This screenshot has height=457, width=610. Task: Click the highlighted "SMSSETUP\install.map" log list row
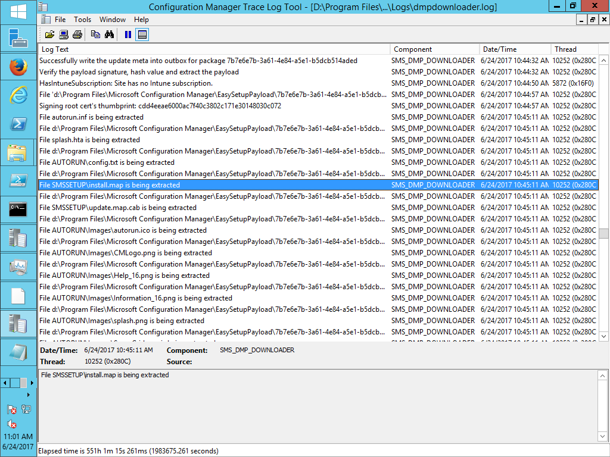(x=318, y=185)
